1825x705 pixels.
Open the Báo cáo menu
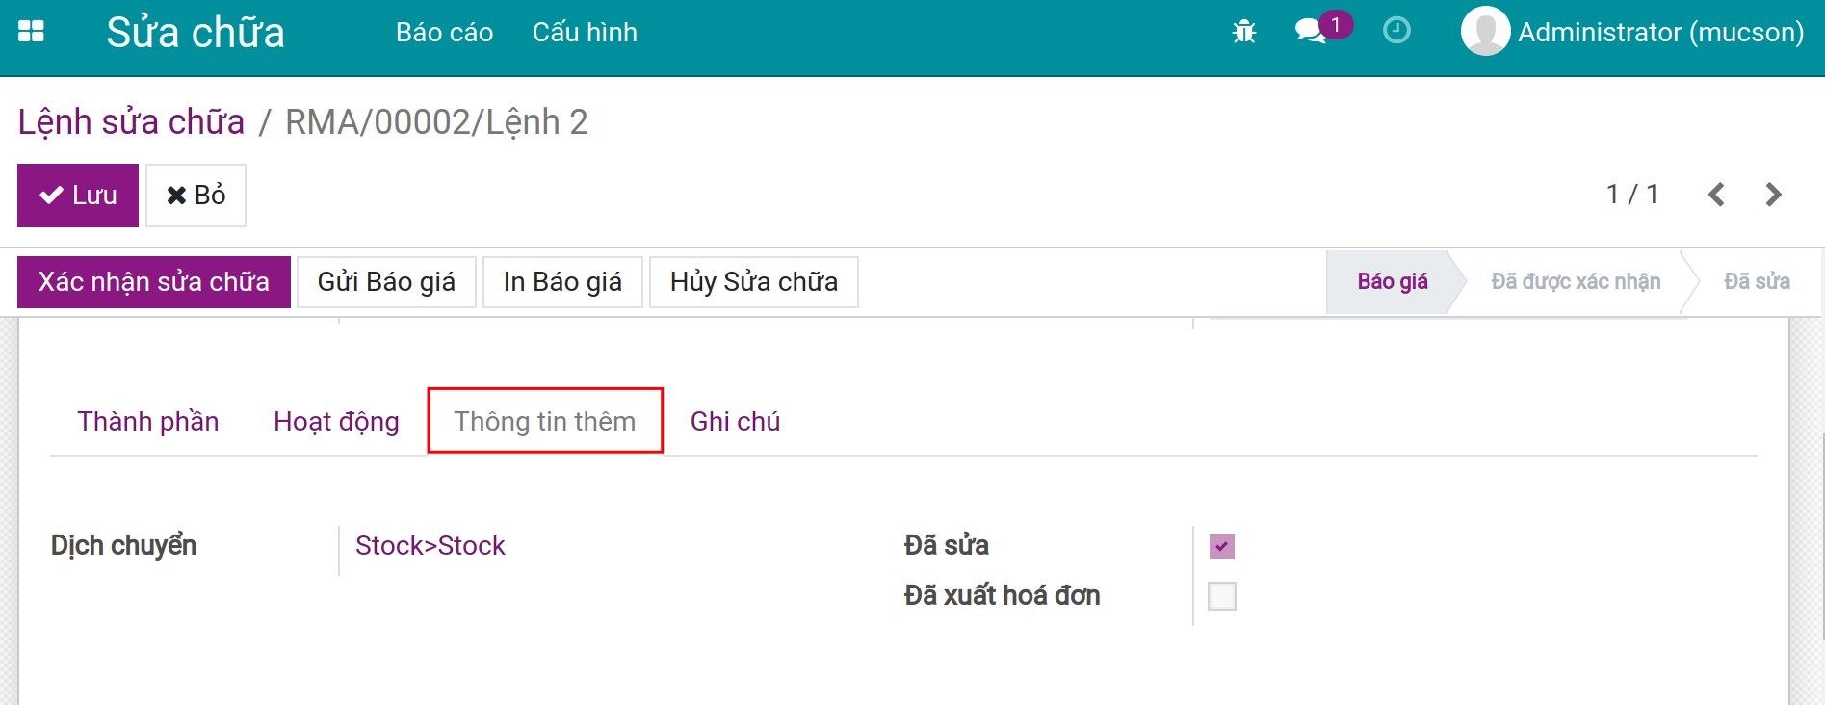tap(445, 33)
